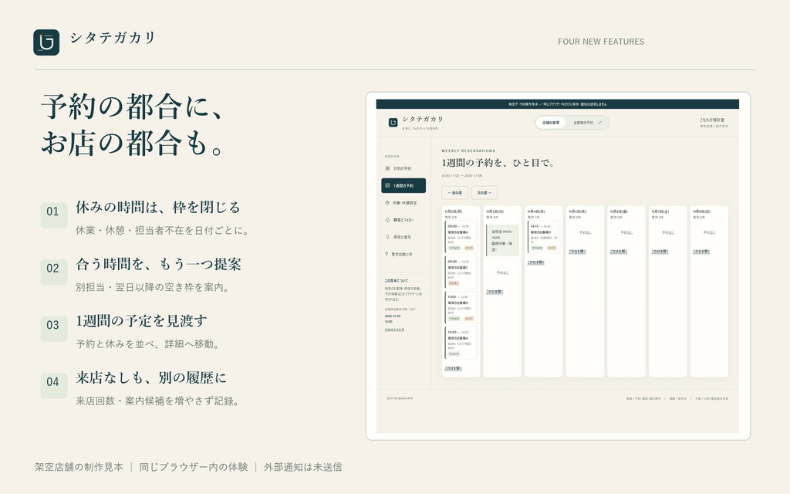The height and width of the screenshot is (494, 790).
Task: Click the slide headline 予約の都合に、お店の都合も。
Action: pos(133,124)
